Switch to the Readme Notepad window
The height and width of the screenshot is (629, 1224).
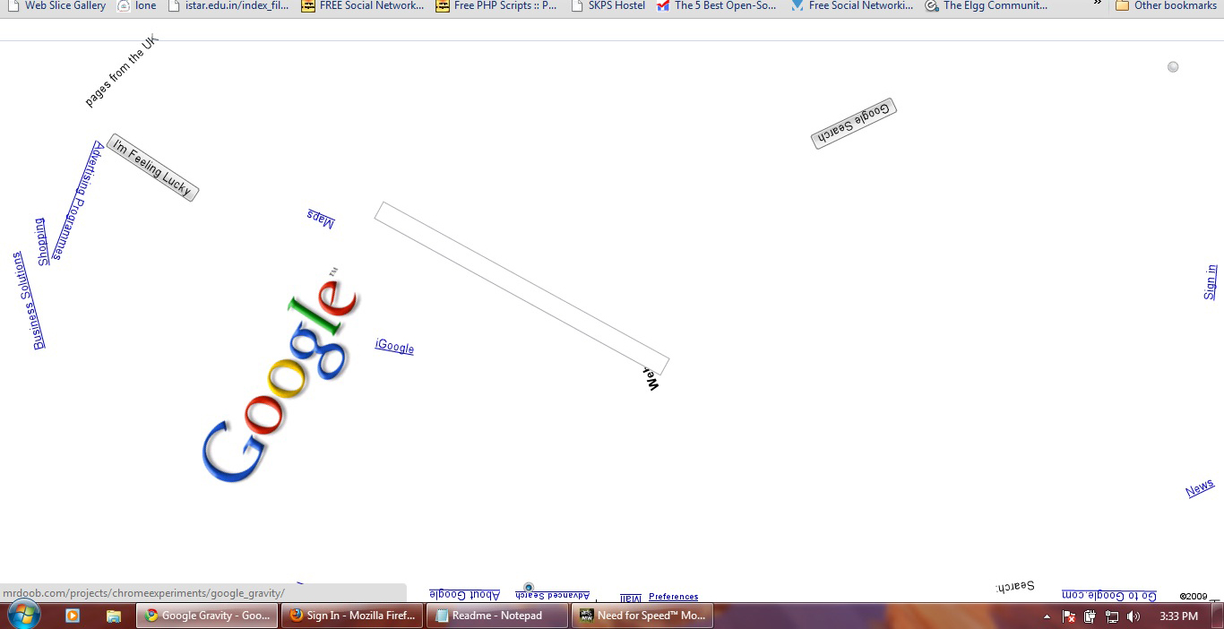pyautogui.click(x=497, y=616)
